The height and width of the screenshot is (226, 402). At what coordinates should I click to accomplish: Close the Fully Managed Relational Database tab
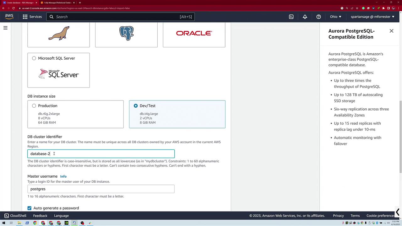pos(74,3)
